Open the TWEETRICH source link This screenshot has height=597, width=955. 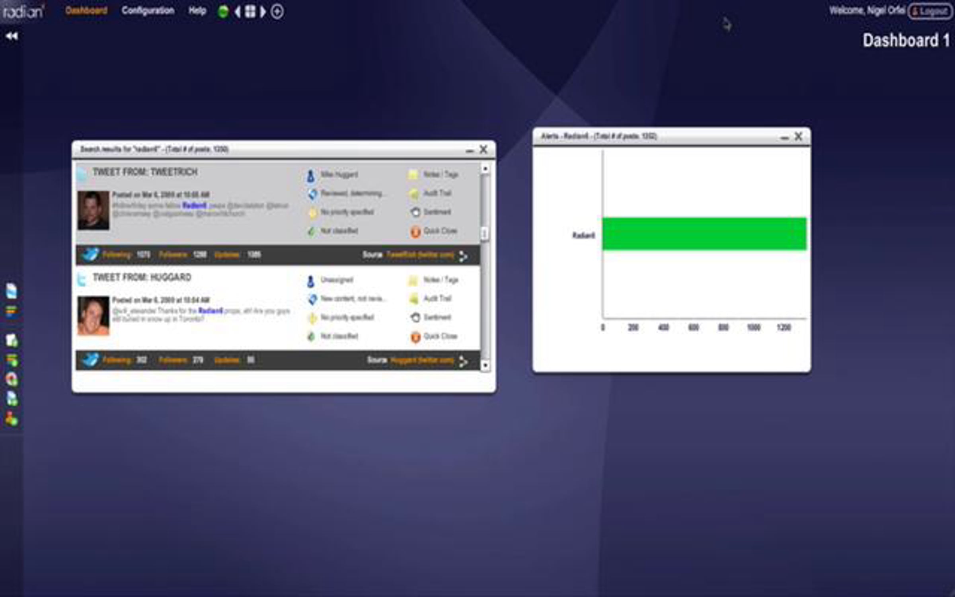point(420,255)
